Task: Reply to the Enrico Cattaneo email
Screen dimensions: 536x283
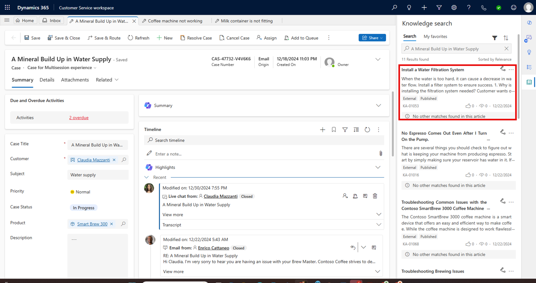Action: [x=353, y=247]
